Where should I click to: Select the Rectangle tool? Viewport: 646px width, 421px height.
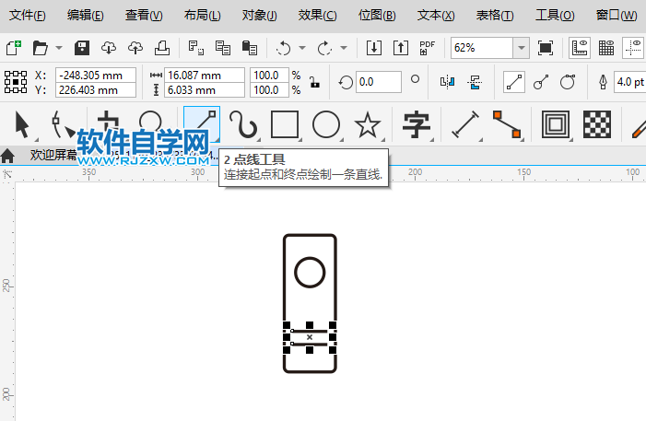pos(285,124)
